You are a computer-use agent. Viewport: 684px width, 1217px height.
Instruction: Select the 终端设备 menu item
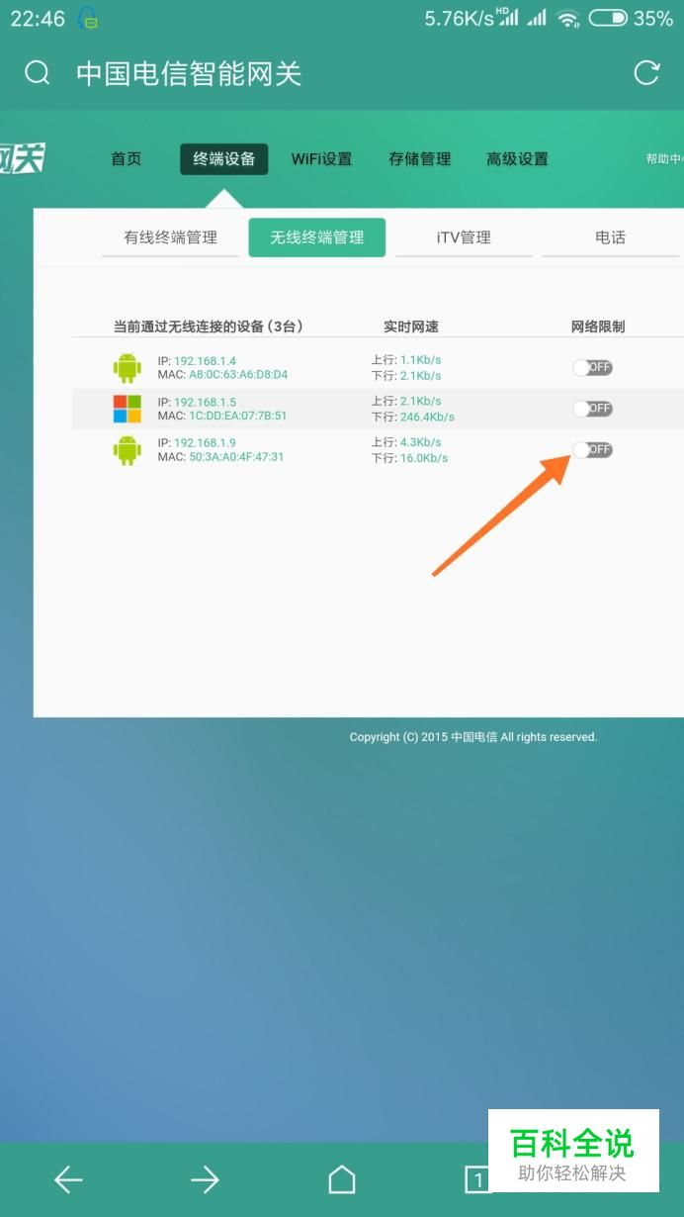pyautogui.click(x=224, y=158)
